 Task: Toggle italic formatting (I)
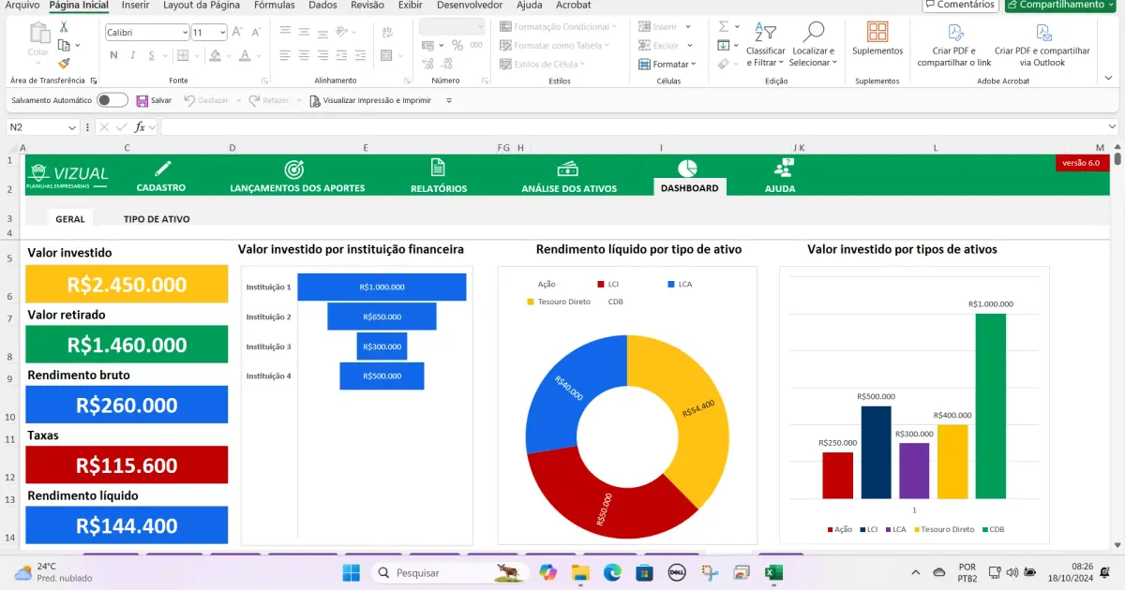click(131, 54)
